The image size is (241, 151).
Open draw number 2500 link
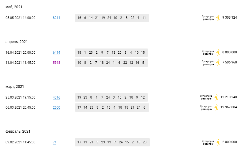[56, 107]
